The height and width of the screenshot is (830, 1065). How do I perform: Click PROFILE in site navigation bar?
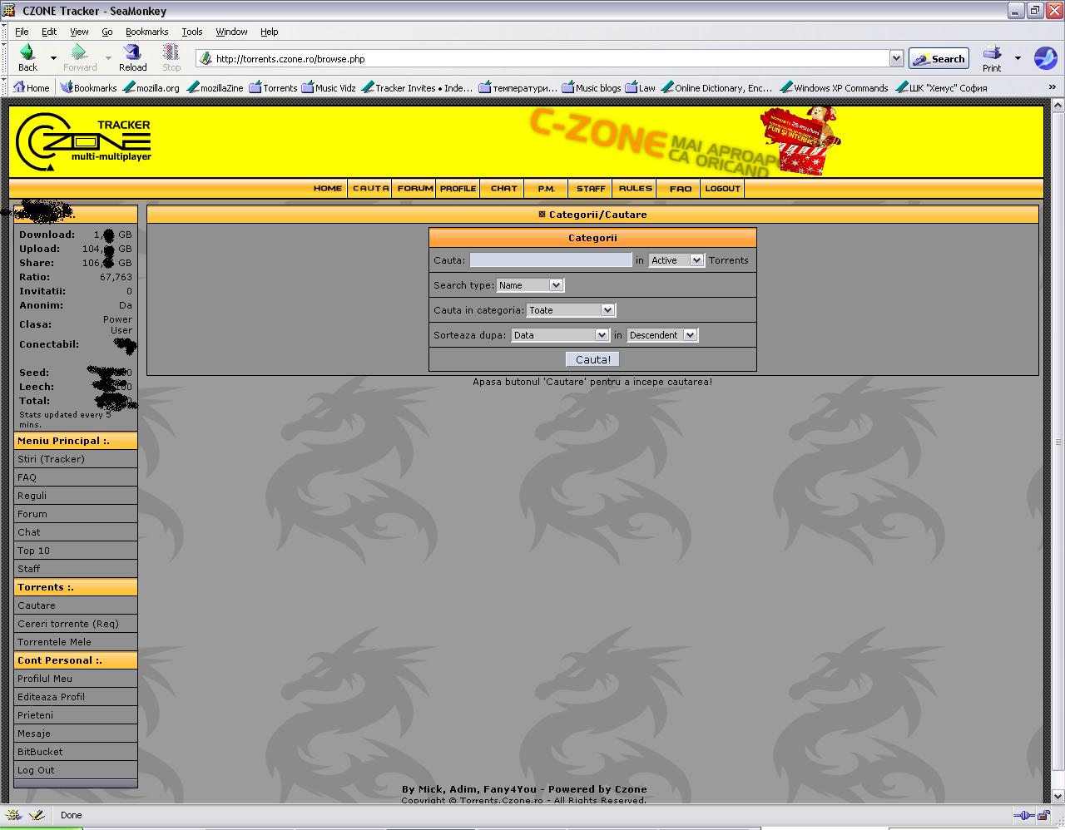458,189
